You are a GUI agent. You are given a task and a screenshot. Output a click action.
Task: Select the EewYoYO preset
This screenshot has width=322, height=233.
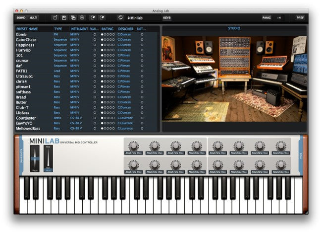[x=24, y=123]
